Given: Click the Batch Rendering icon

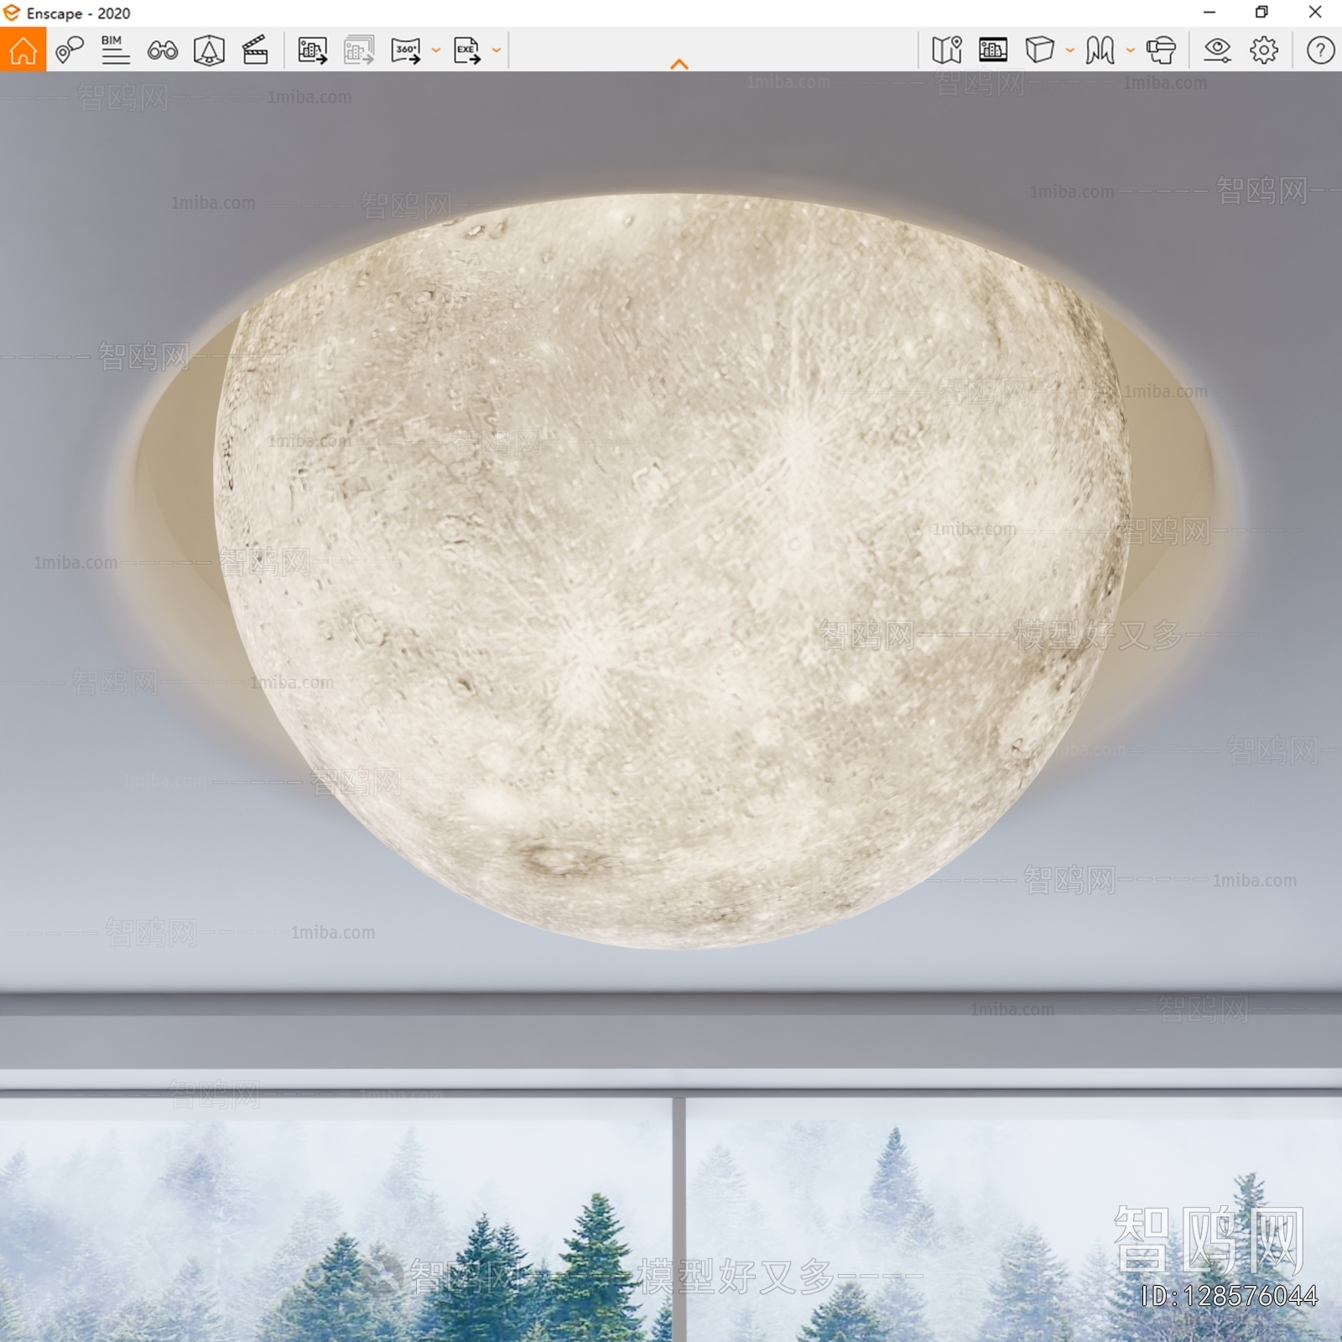Looking at the screenshot, I should [359, 50].
